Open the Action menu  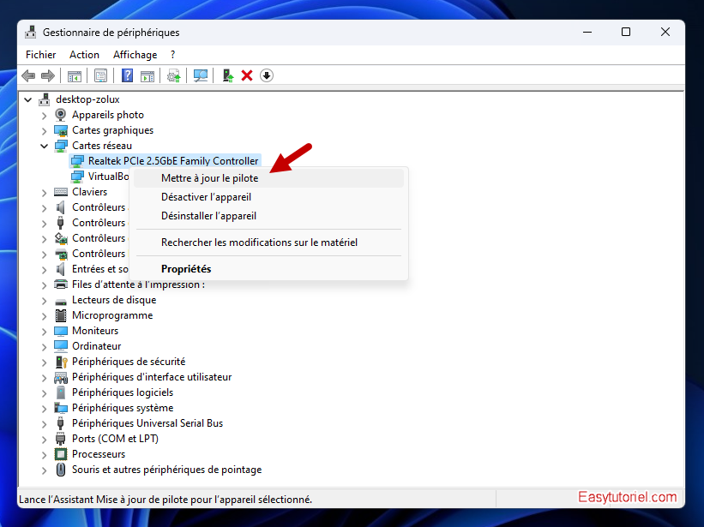coord(84,55)
